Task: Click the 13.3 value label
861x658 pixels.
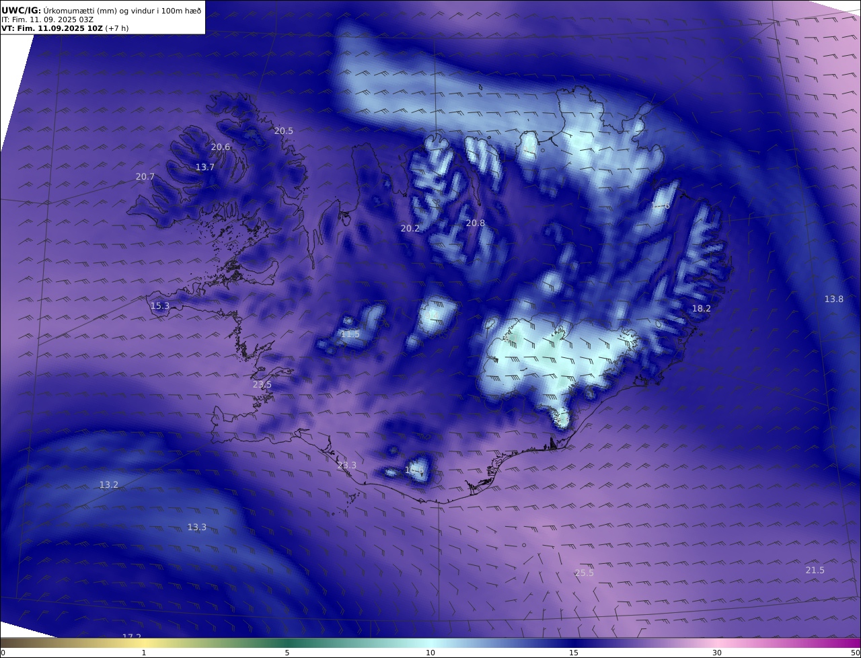Action: (x=197, y=527)
